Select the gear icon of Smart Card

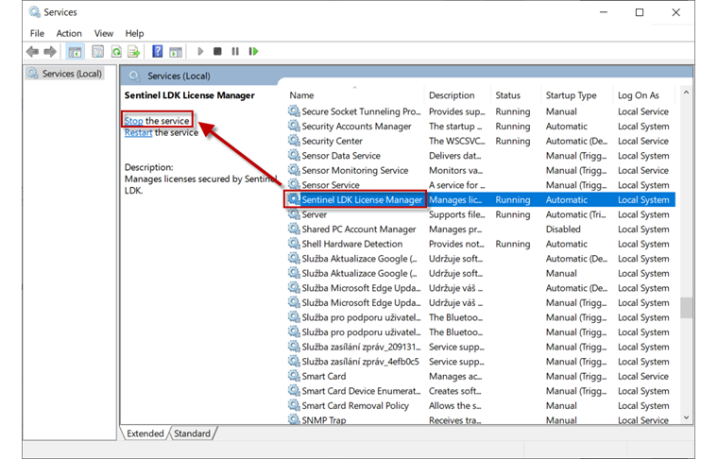pyautogui.click(x=294, y=376)
